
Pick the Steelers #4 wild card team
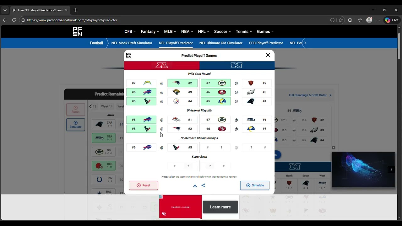click(182, 101)
